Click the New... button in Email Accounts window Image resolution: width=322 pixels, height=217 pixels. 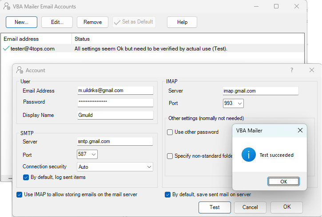[x=22, y=22]
